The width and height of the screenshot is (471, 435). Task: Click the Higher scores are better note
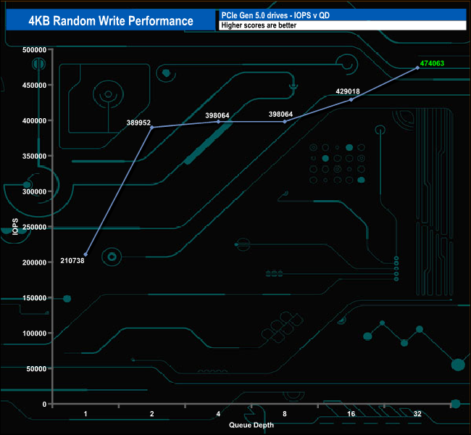259,25
